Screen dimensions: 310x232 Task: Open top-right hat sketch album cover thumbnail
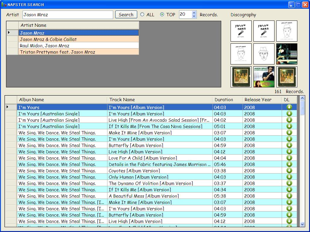[287, 31]
